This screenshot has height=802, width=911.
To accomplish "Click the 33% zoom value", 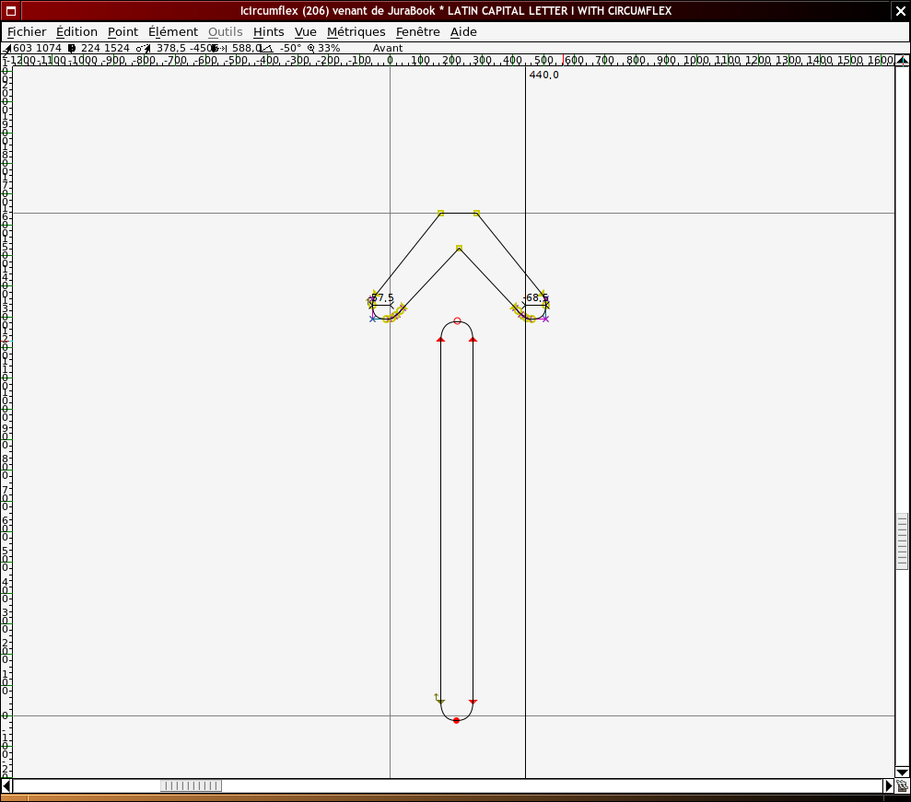I will pyautogui.click(x=329, y=48).
